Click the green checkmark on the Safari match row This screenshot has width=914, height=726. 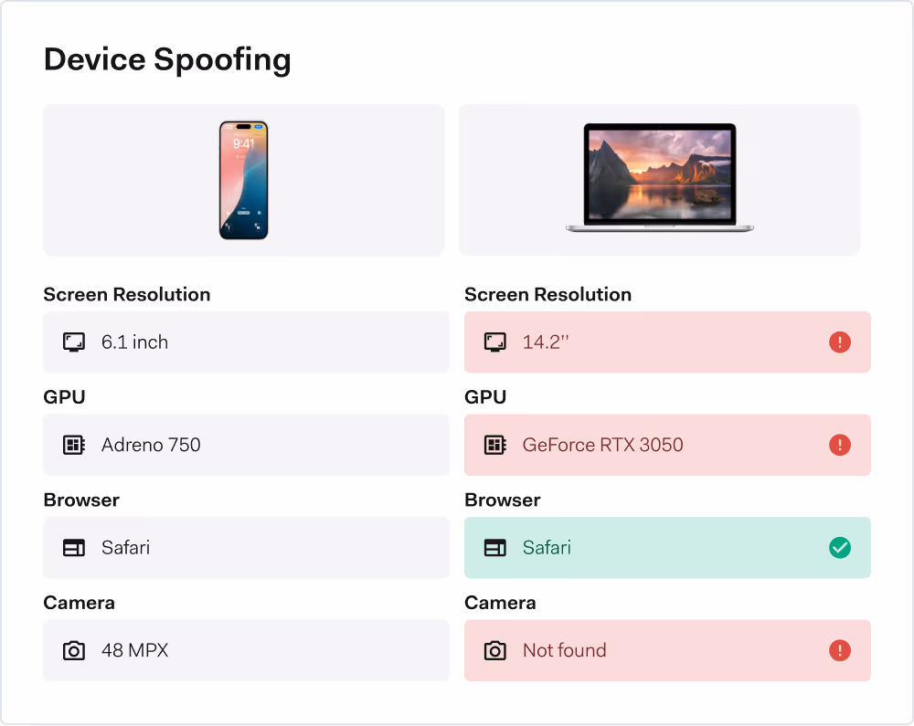[840, 548]
